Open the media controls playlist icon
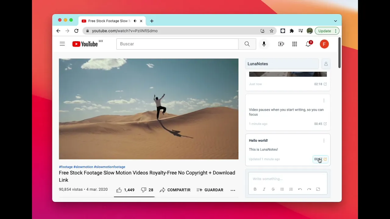Viewport: 390px width, 219px height. tap(301, 31)
